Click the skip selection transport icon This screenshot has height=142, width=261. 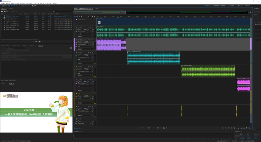(x=167, y=128)
